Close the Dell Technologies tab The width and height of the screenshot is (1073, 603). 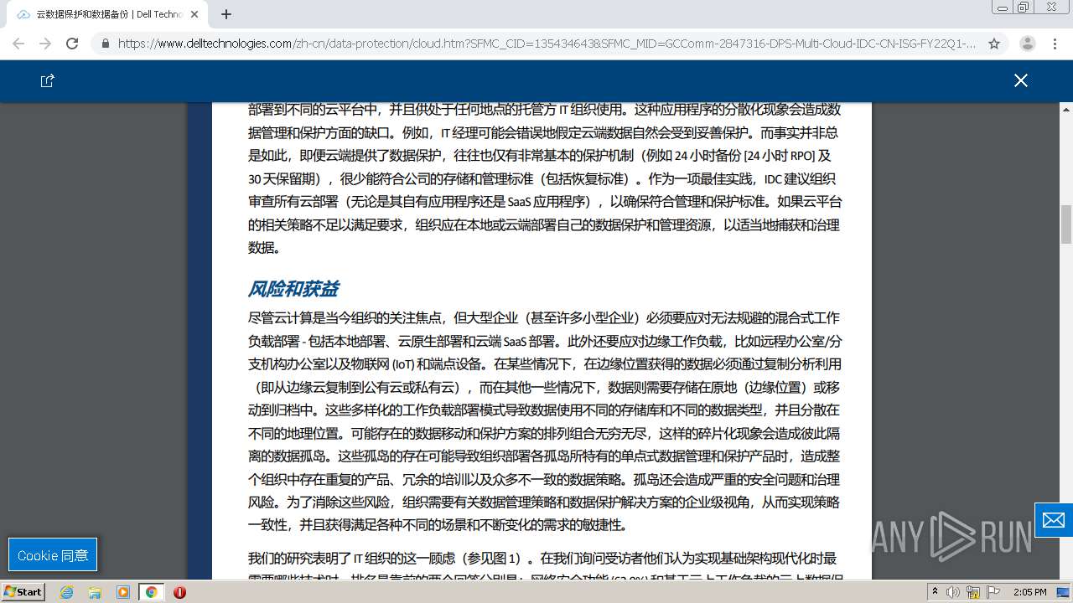pos(194,14)
